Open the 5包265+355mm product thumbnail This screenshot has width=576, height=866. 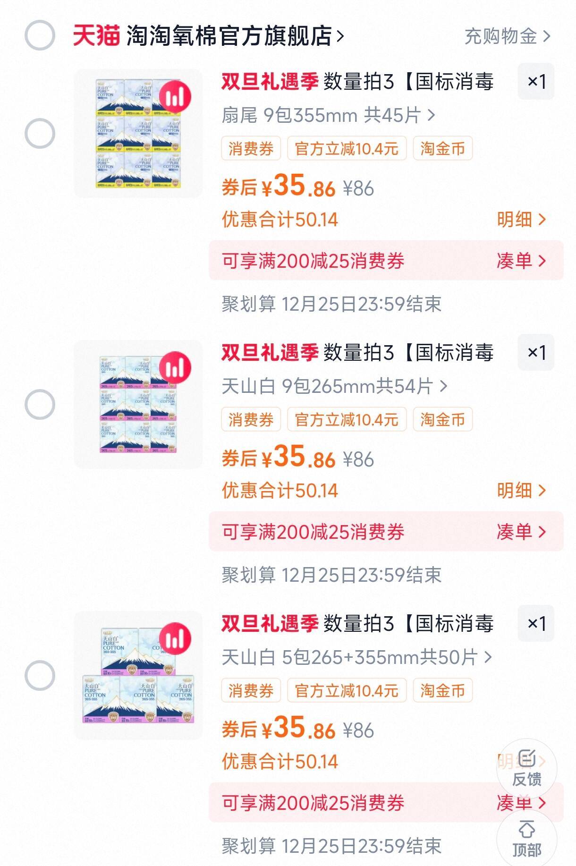(138, 676)
